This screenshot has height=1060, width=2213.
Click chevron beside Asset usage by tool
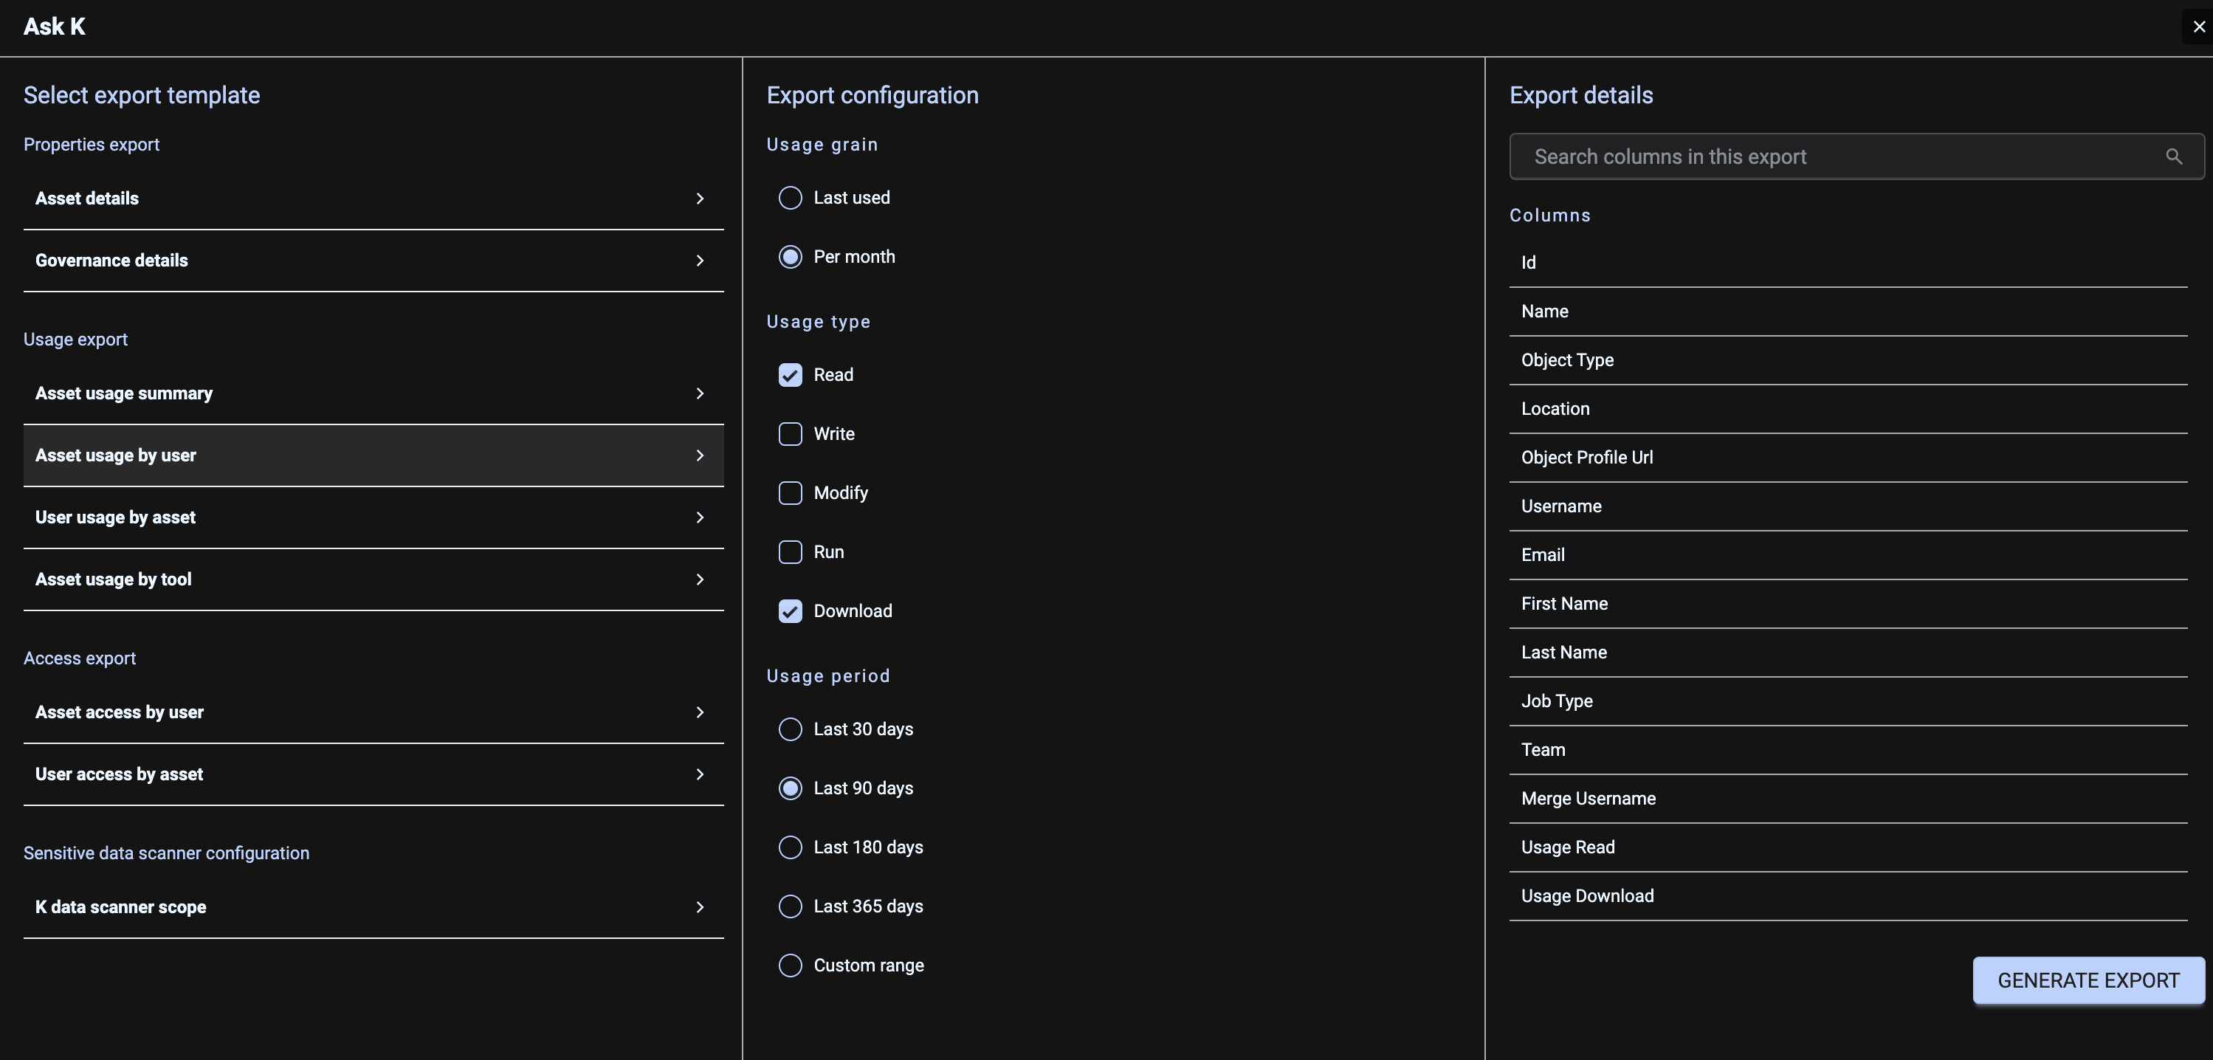699,579
